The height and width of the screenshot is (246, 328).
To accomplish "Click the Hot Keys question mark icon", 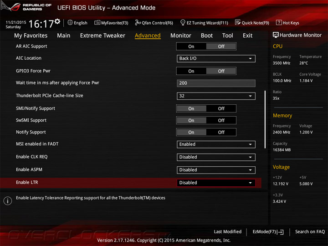I will [x=279, y=22].
